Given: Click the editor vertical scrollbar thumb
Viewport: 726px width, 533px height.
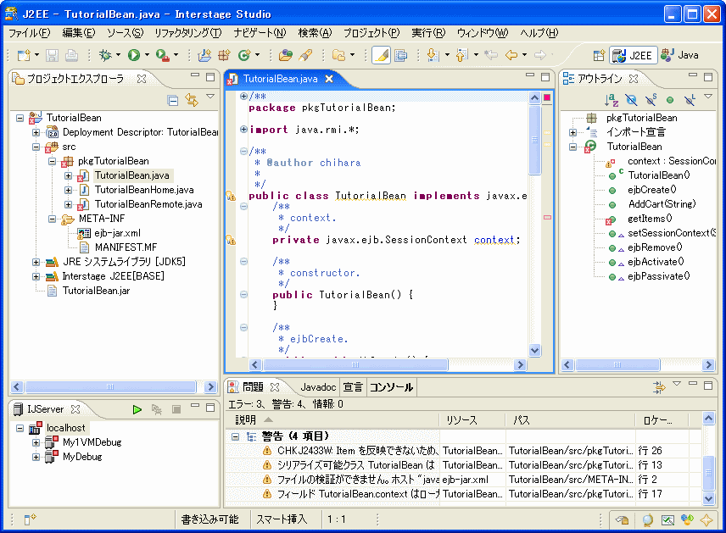Looking at the screenshot, I should 534,140.
